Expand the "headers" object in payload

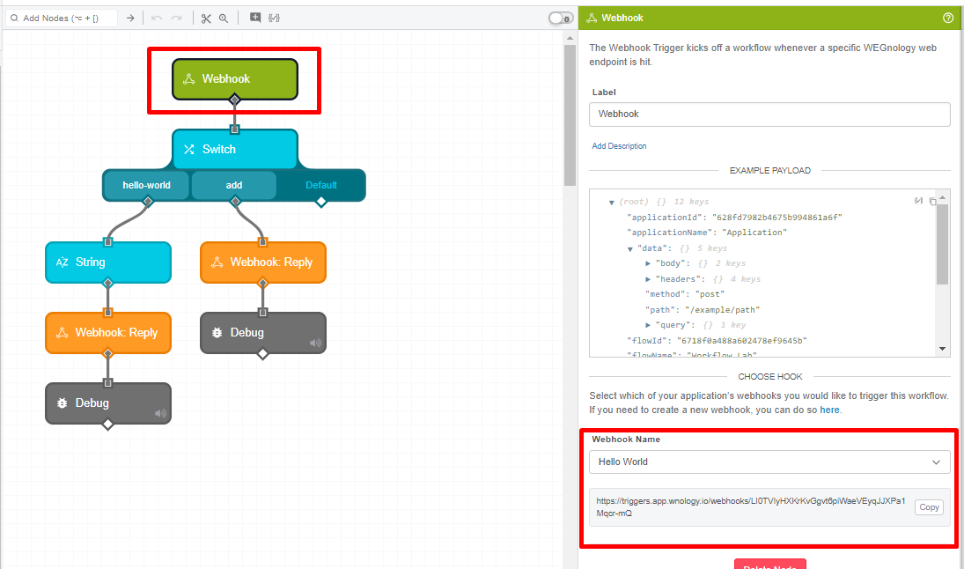coord(648,279)
